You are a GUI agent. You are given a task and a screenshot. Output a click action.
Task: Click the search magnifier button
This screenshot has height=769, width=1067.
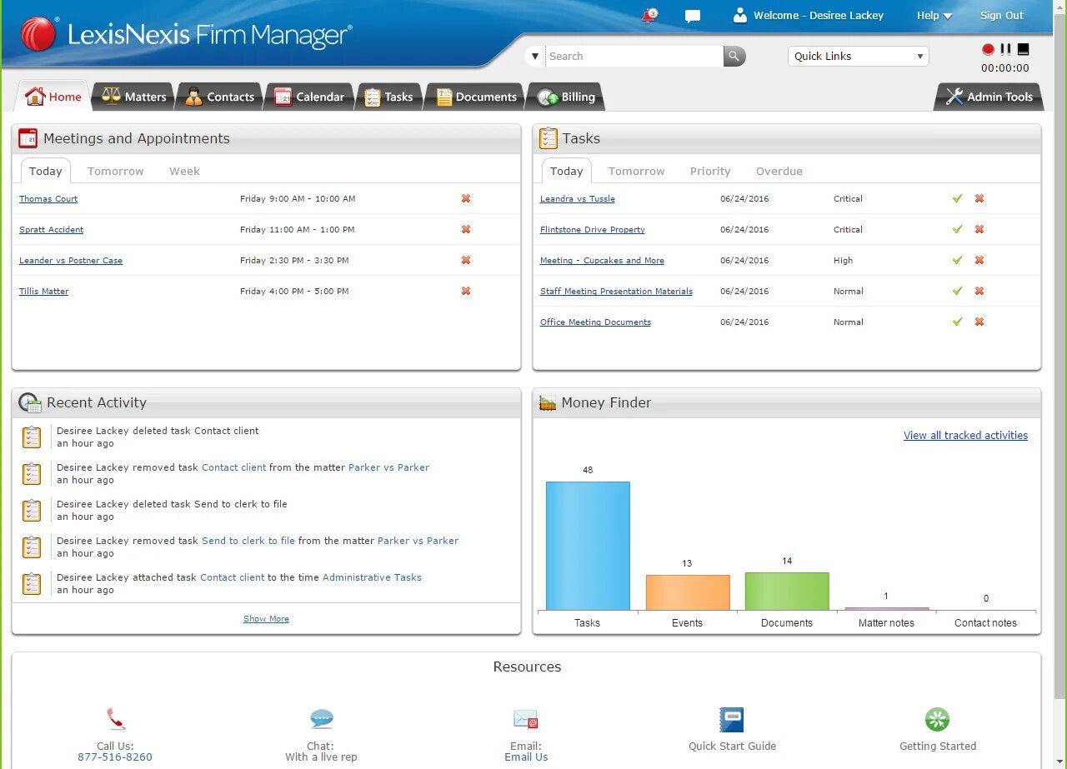(734, 56)
